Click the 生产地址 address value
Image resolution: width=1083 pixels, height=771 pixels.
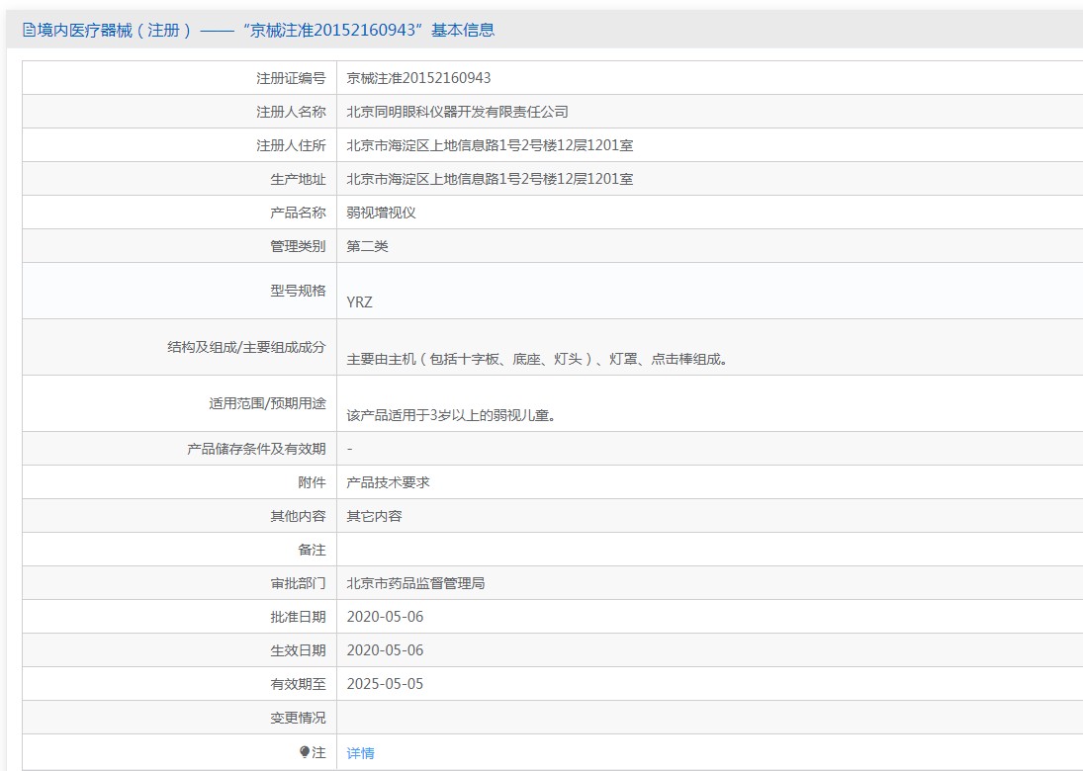[490, 179]
